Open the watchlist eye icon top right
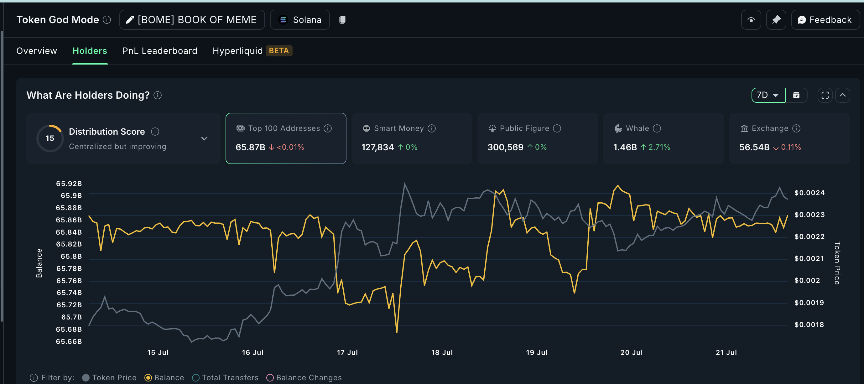Screen dimensions: 864x384 [x=751, y=19]
